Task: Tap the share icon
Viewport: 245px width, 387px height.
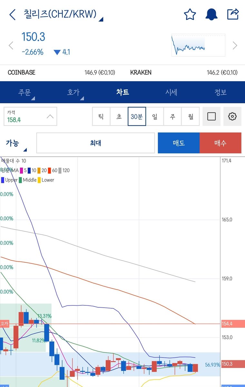Action: 233,14
